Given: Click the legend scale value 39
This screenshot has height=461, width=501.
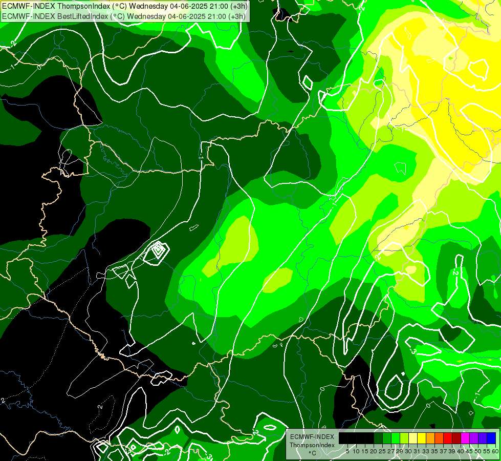Looking at the screenshot, I should 452,451.
